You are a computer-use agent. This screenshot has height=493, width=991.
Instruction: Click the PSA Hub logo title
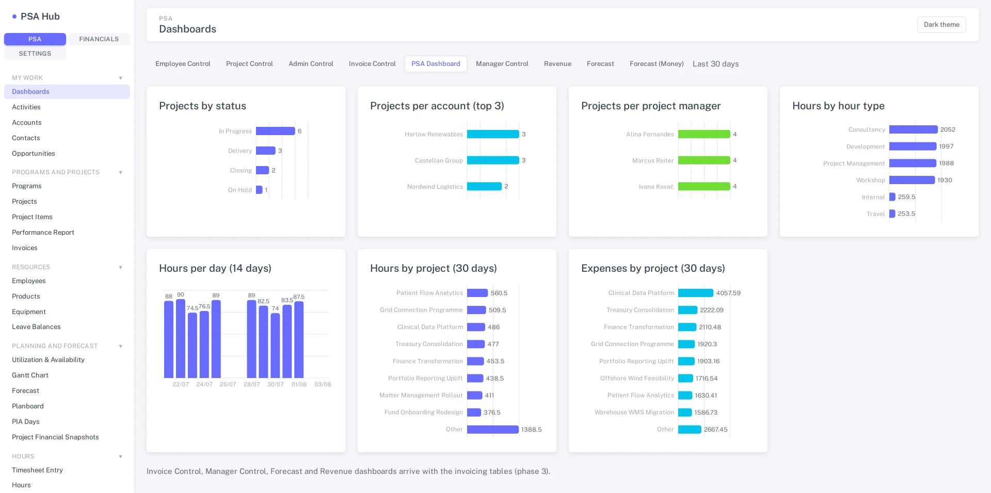(x=40, y=17)
